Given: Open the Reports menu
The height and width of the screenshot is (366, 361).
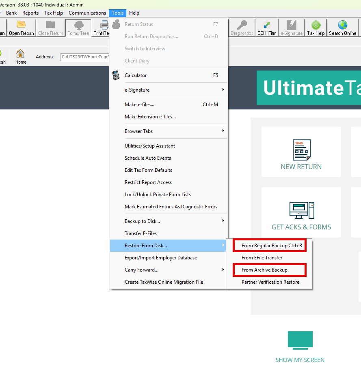Looking at the screenshot, I should pos(30,13).
